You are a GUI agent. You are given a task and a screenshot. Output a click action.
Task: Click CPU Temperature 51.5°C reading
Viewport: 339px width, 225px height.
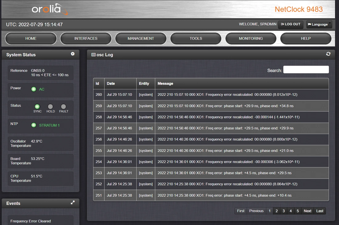click(x=37, y=176)
